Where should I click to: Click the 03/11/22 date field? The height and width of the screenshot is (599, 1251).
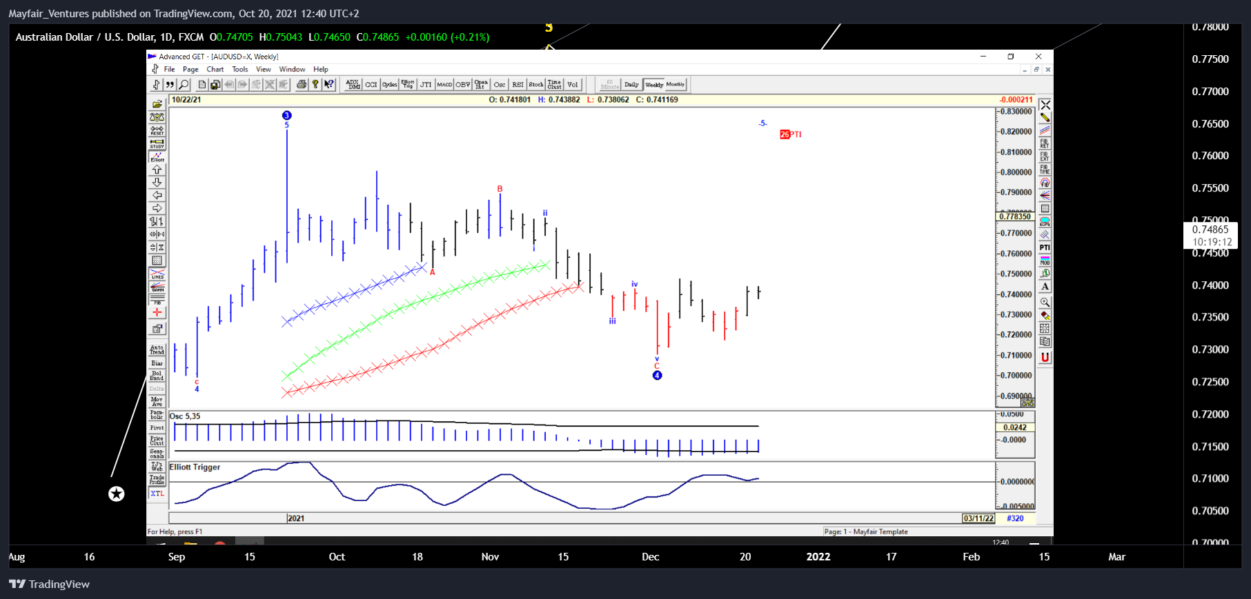point(978,518)
